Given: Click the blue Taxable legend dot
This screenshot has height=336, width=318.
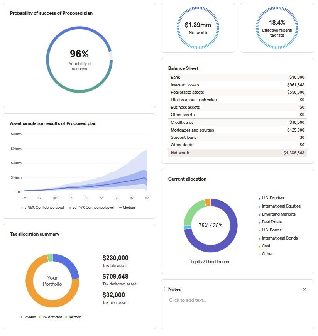Looking at the screenshot, I should [21, 317].
